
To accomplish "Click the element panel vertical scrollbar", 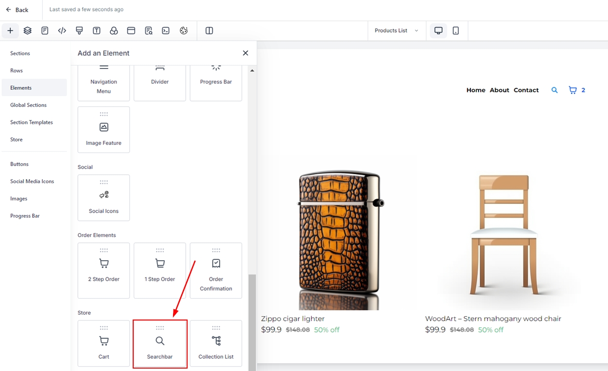I will tap(252, 320).
